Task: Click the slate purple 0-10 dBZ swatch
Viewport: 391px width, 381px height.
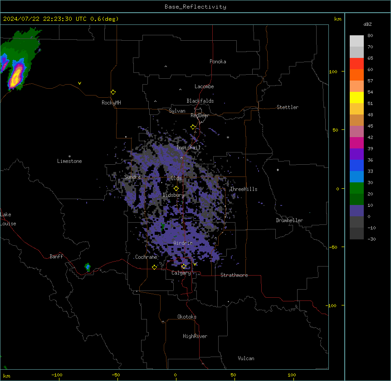Action: point(357,211)
